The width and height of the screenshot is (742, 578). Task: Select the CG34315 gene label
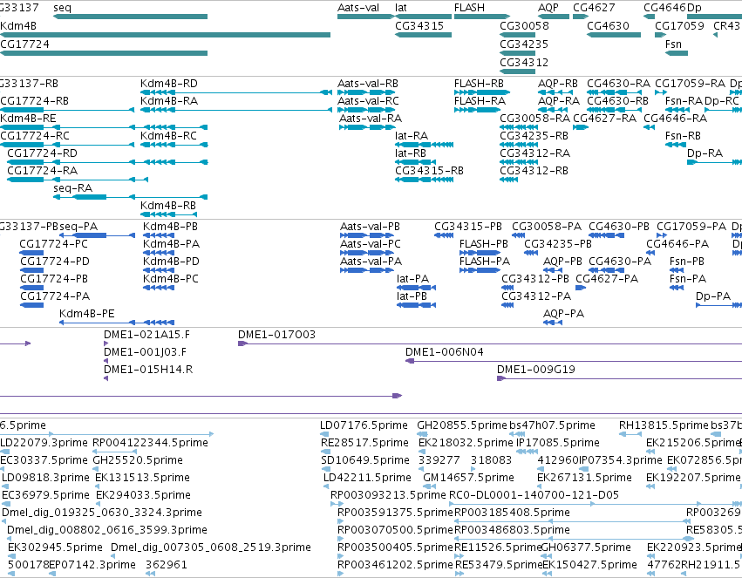pos(419,26)
